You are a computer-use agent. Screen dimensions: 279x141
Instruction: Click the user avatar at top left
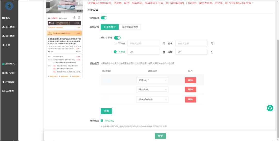click(x=9, y=6)
